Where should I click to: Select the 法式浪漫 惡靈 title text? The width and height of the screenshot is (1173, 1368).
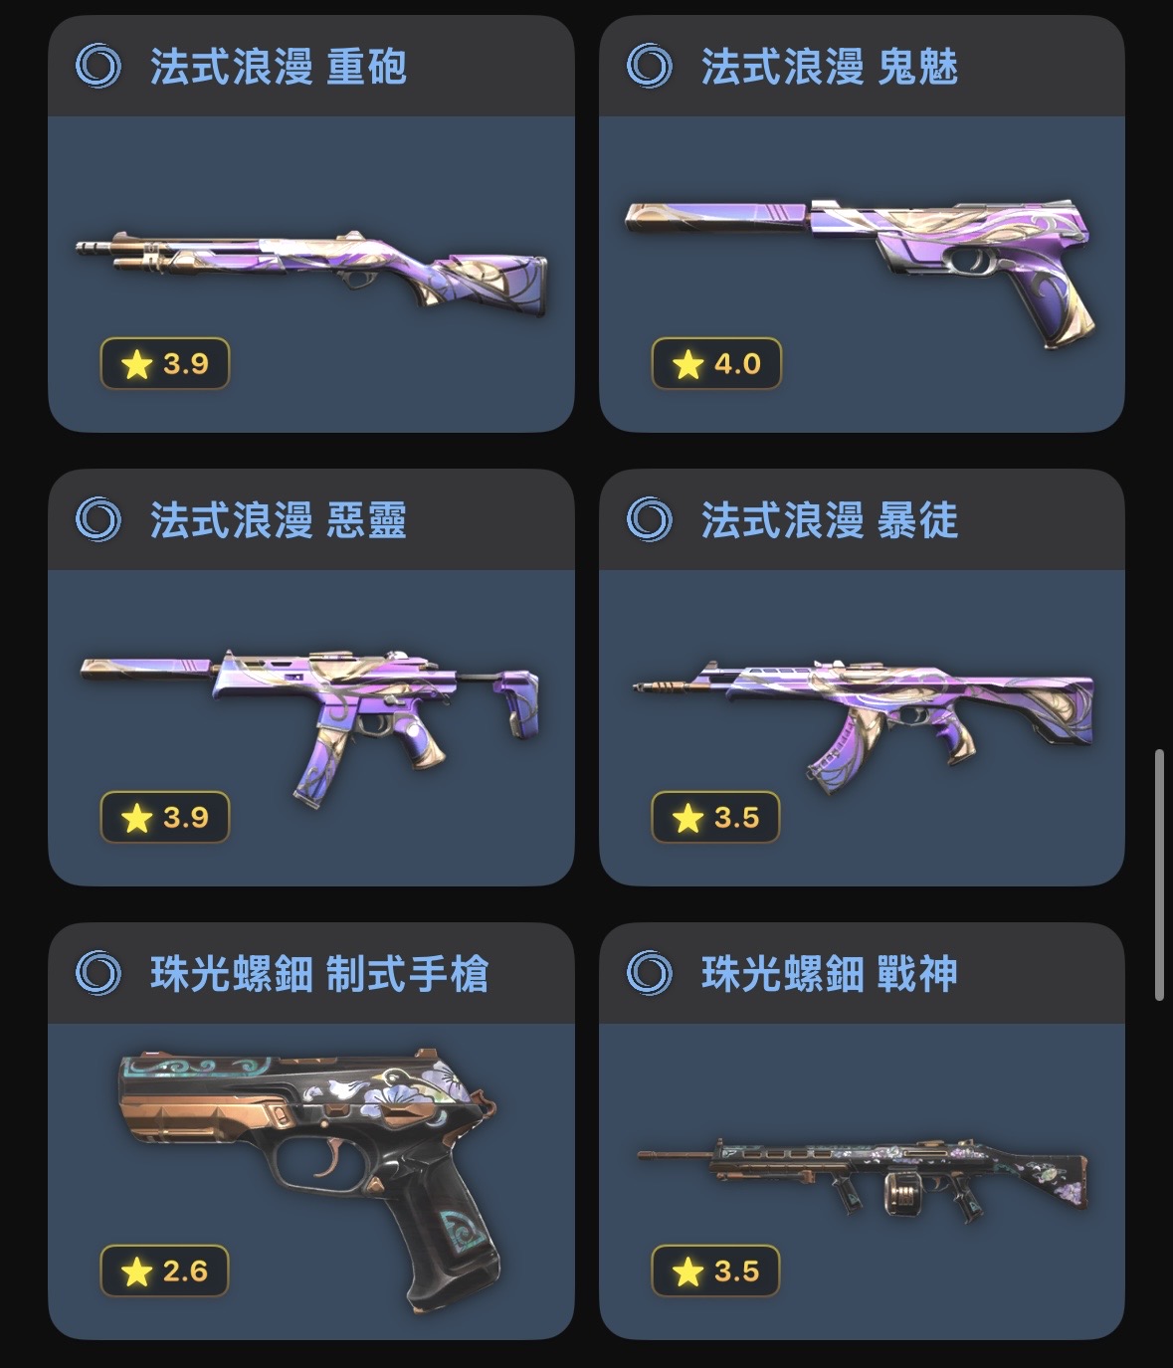click(279, 520)
